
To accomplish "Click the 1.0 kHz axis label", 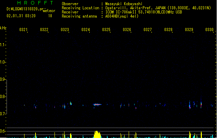I will 3,62.
